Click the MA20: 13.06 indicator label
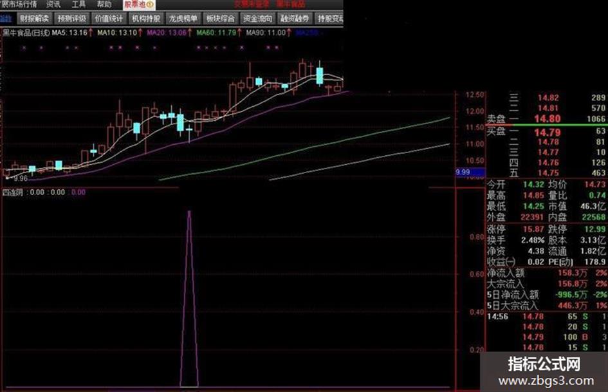608x392 pixels. (167, 33)
